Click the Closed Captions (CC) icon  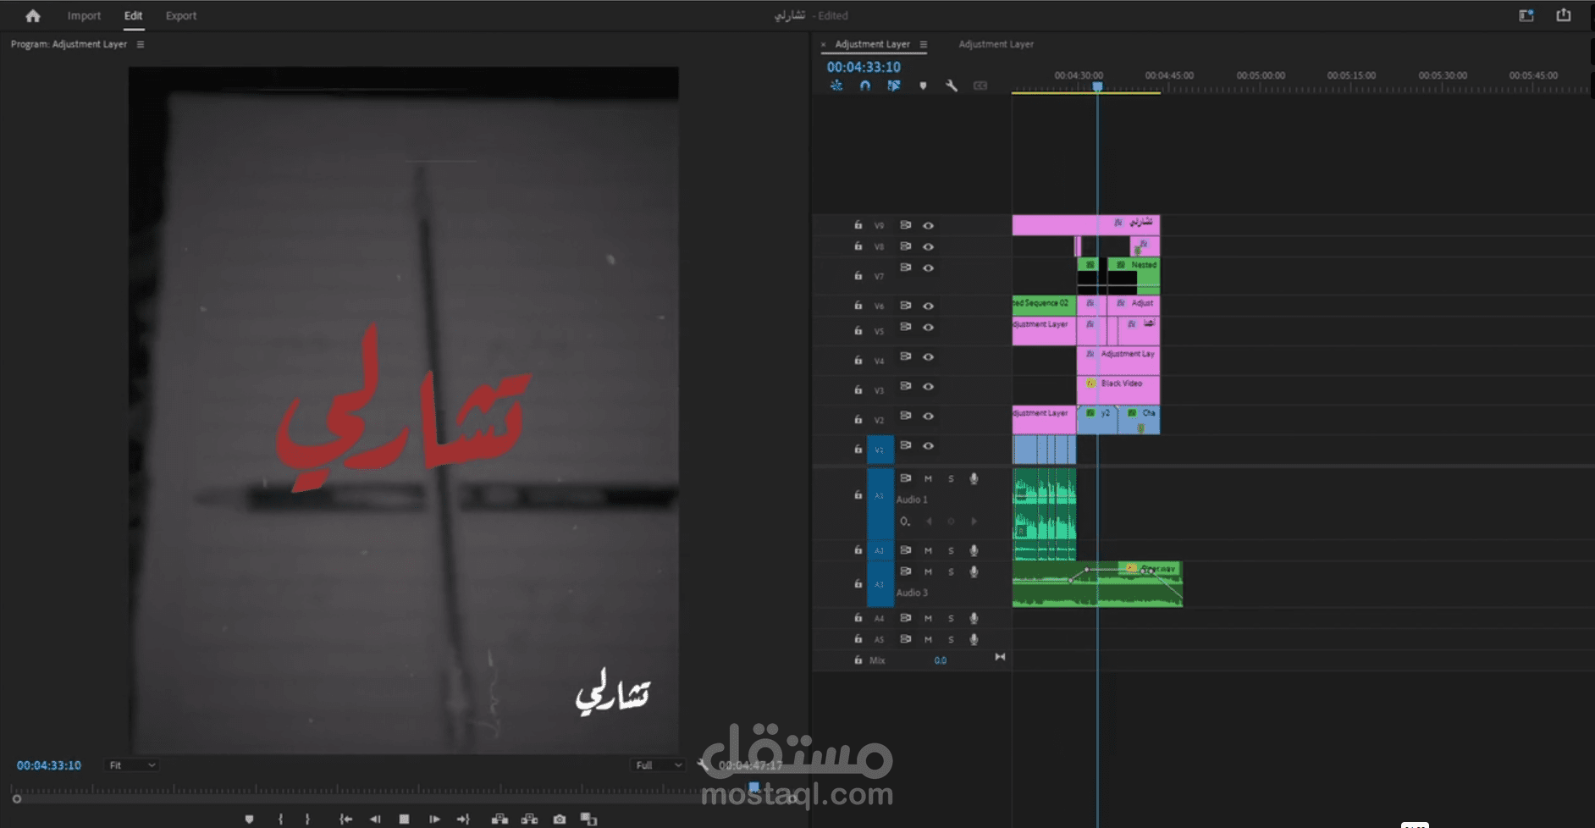980,86
